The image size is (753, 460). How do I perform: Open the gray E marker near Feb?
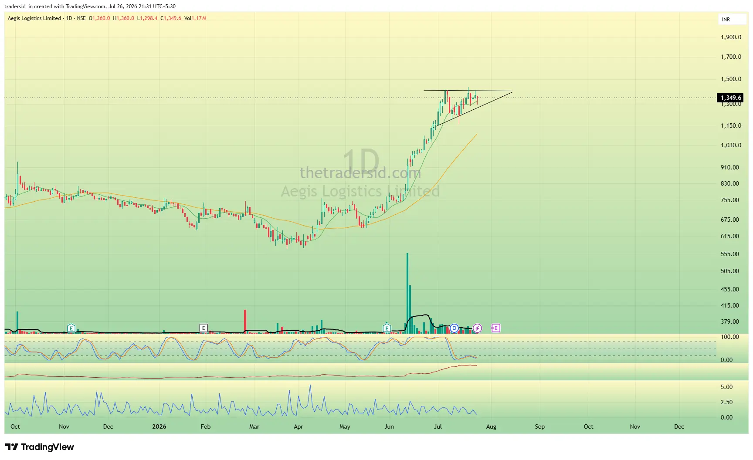point(204,328)
